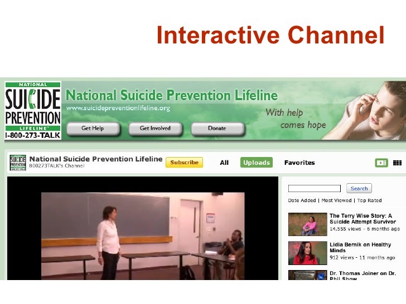Click 'The Terry Wise Story' video title
This screenshot has height=304, width=406.
(362, 219)
